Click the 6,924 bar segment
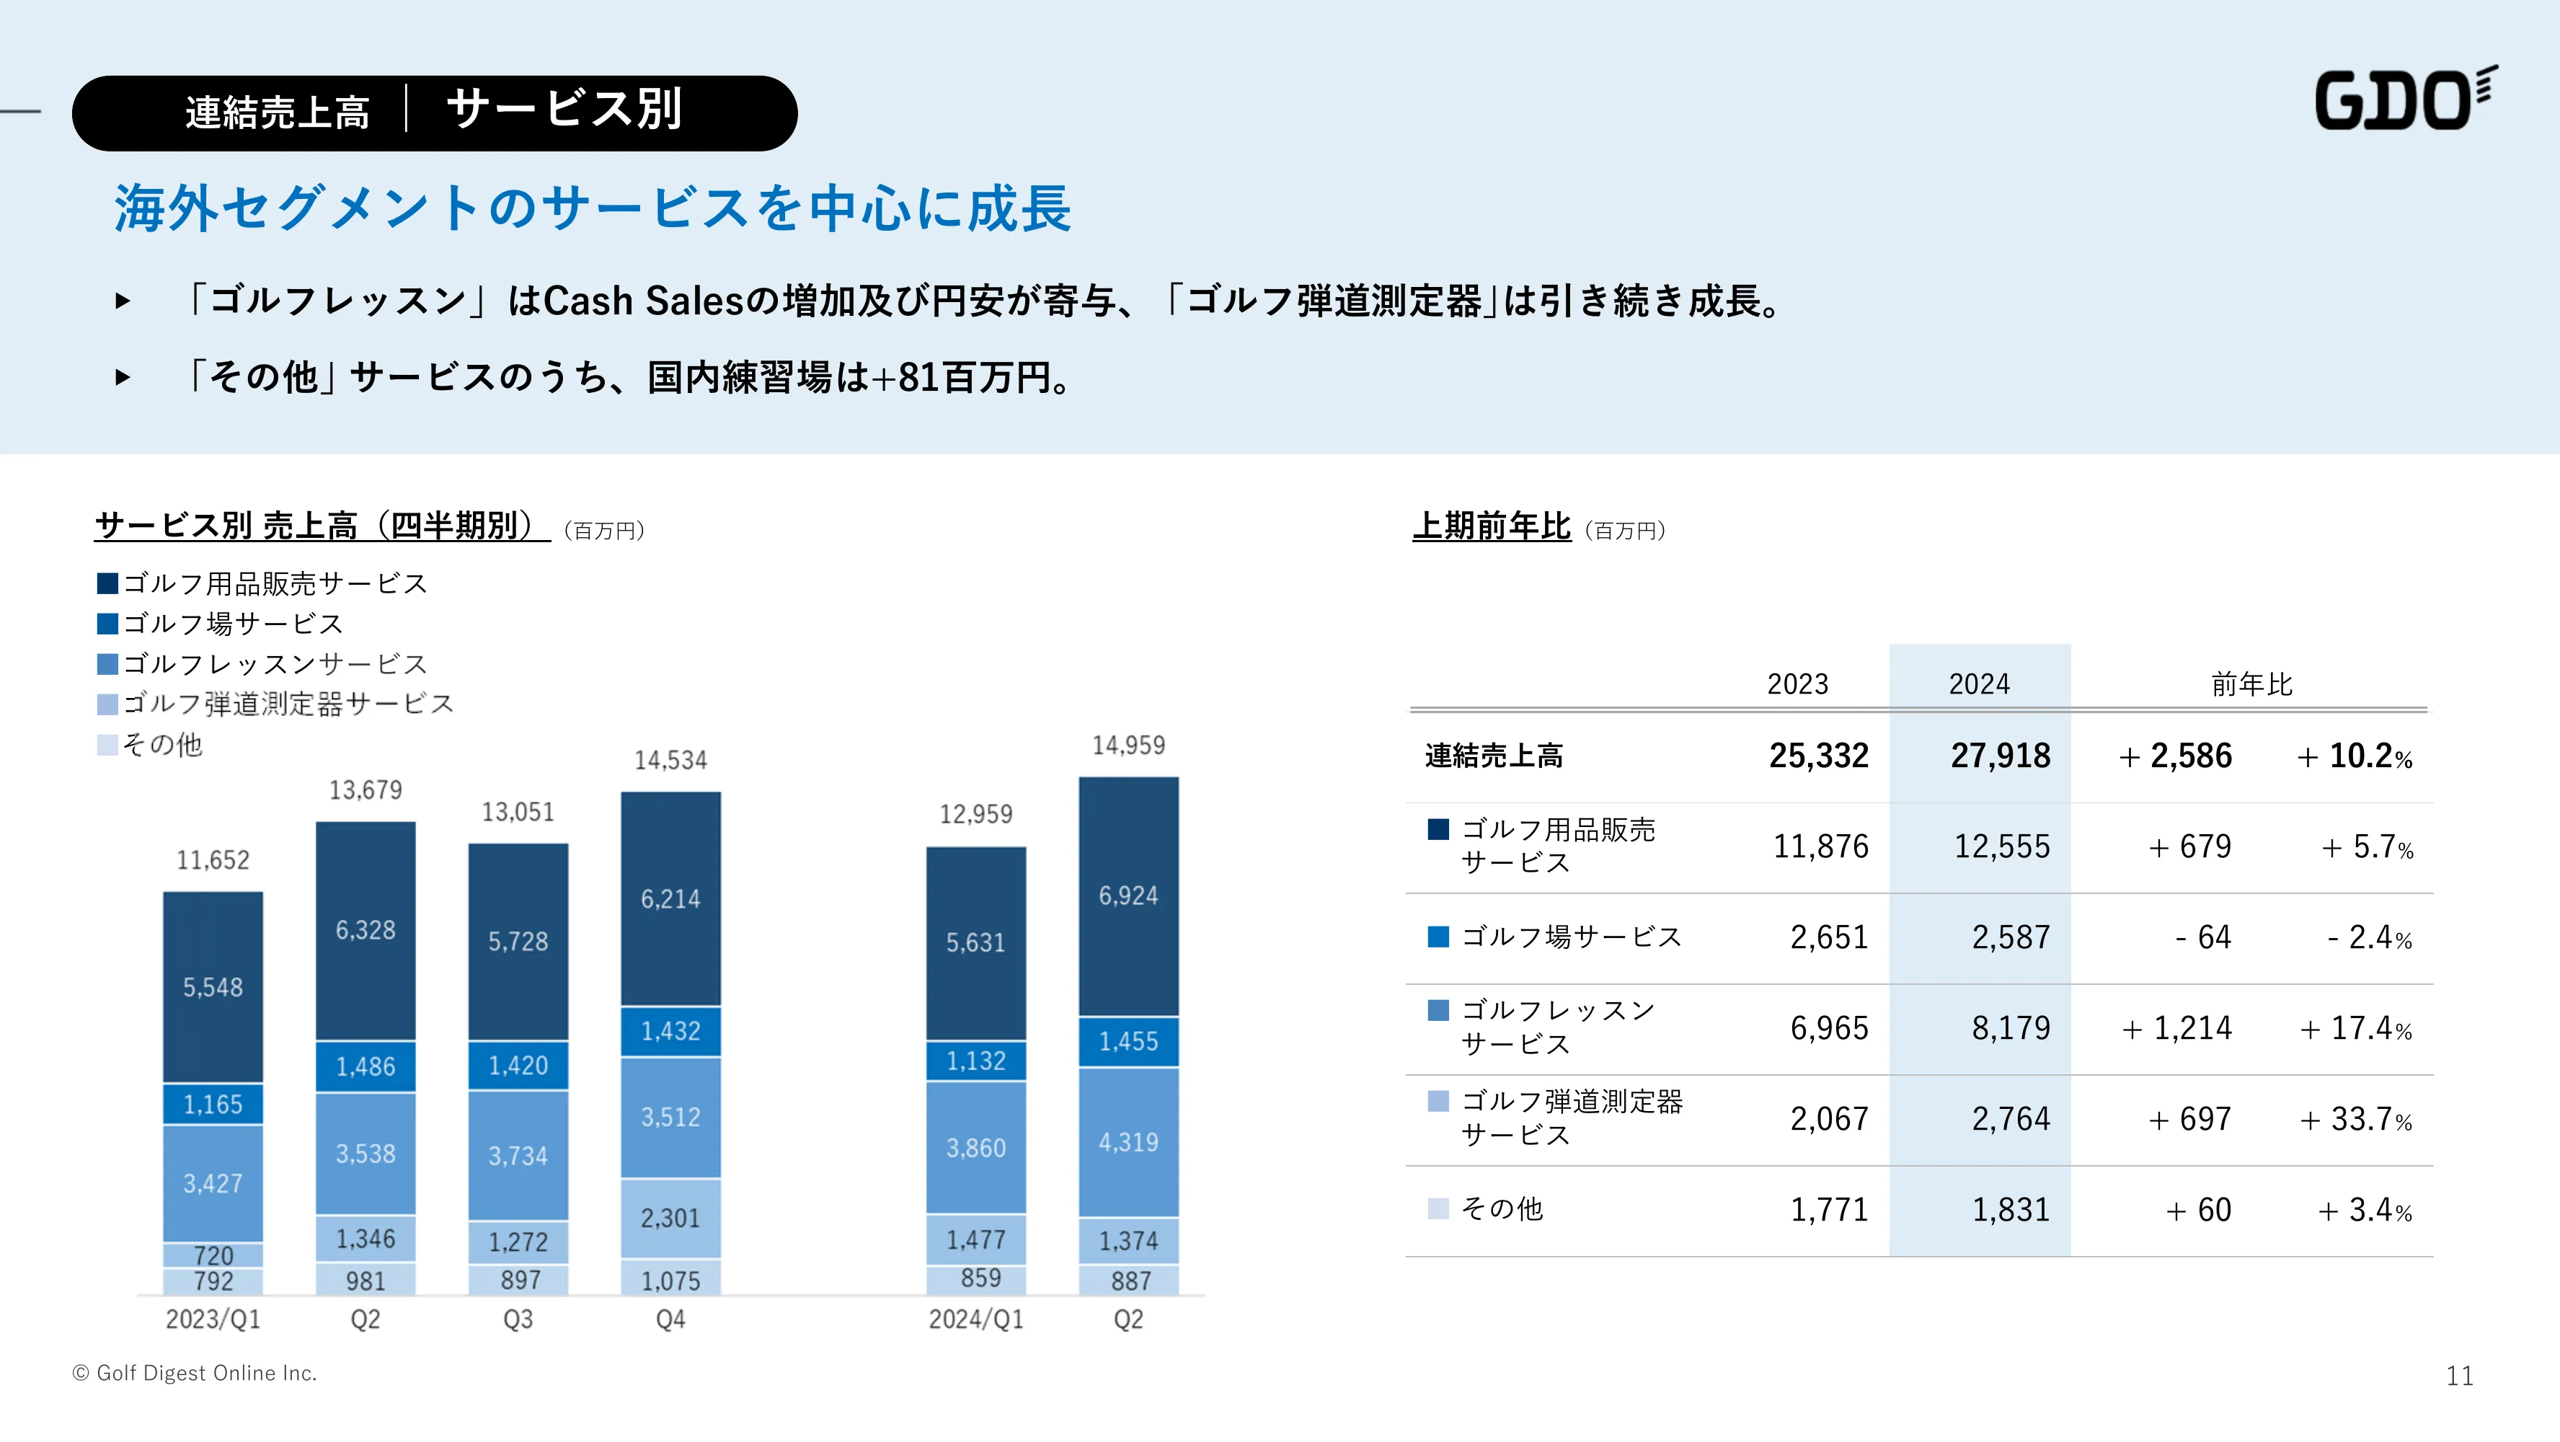The image size is (2560, 1442). click(1129, 895)
